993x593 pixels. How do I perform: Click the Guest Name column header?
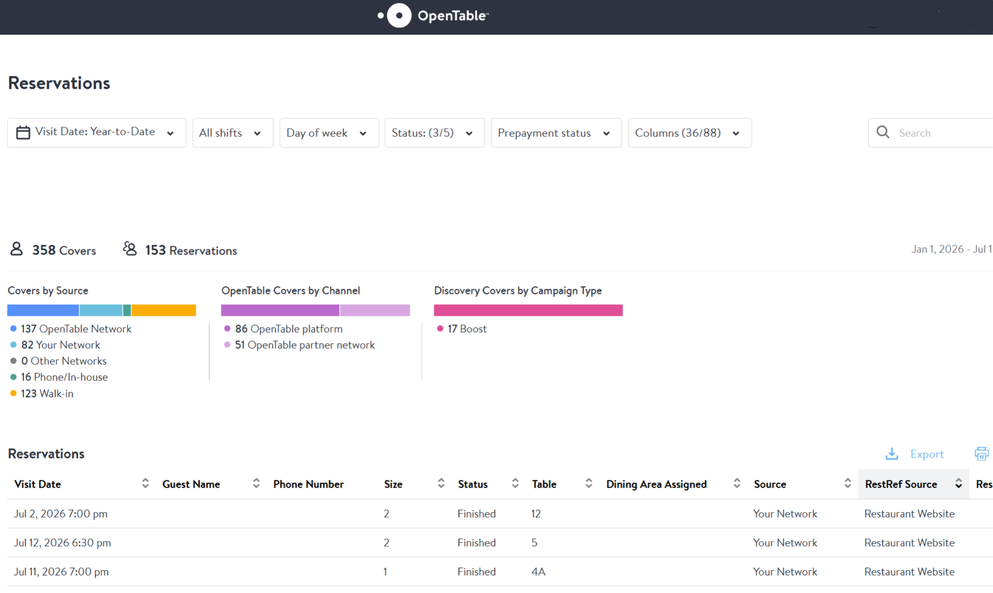(191, 484)
